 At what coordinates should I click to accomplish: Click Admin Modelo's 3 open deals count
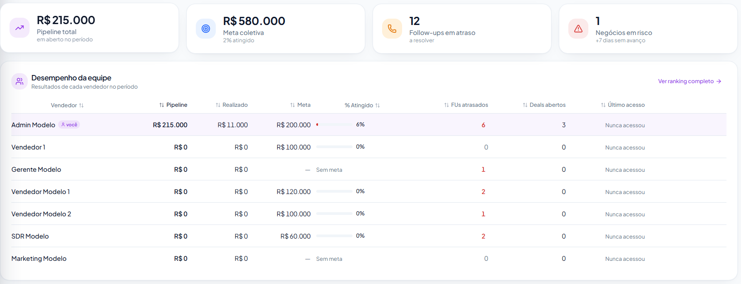(564, 125)
